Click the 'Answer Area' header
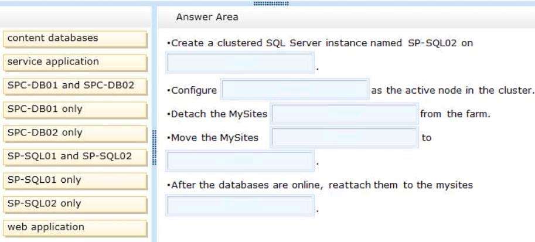535x242 pixels. (x=207, y=17)
